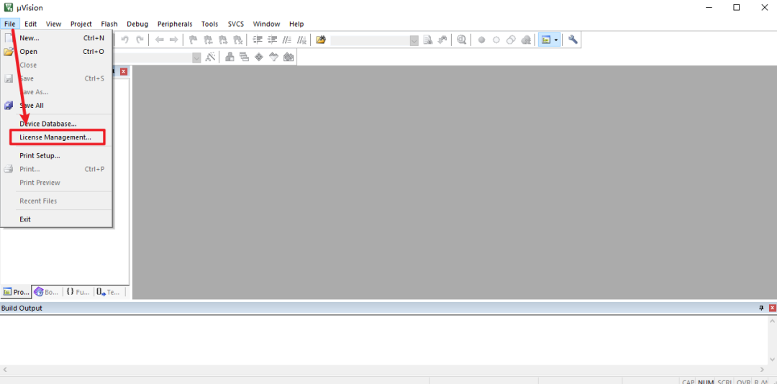This screenshot has width=777, height=384.
Task: Toggle a bookmark with the flag icon
Action: point(194,40)
